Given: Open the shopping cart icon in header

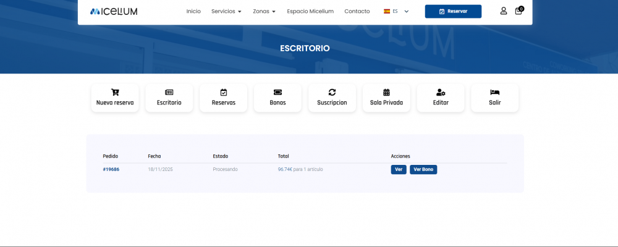Looking at the screenshot, I should 519,11.
